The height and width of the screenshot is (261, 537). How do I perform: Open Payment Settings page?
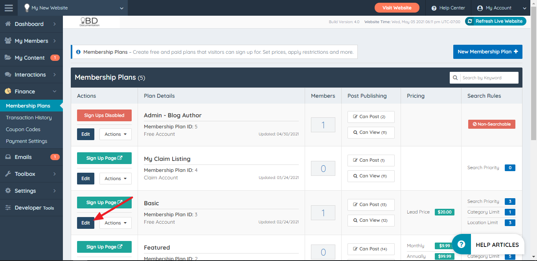pos(26,141)
